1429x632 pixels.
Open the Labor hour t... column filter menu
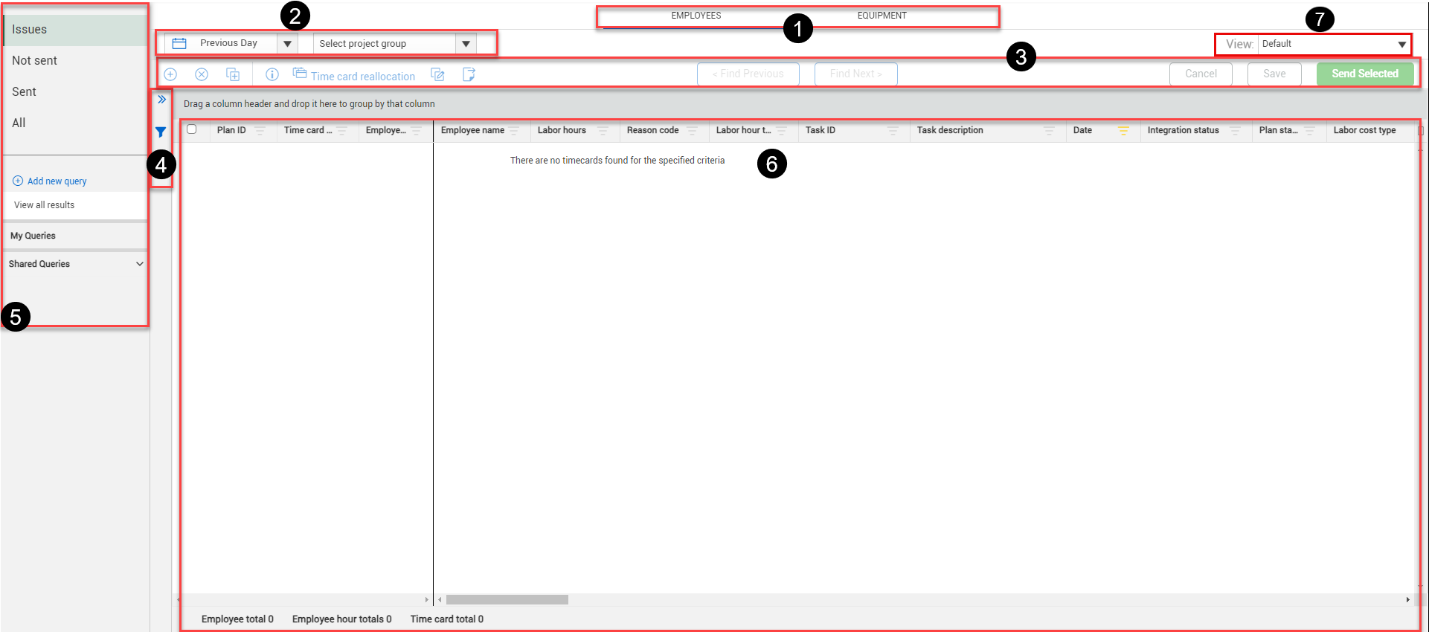point(781,131)
